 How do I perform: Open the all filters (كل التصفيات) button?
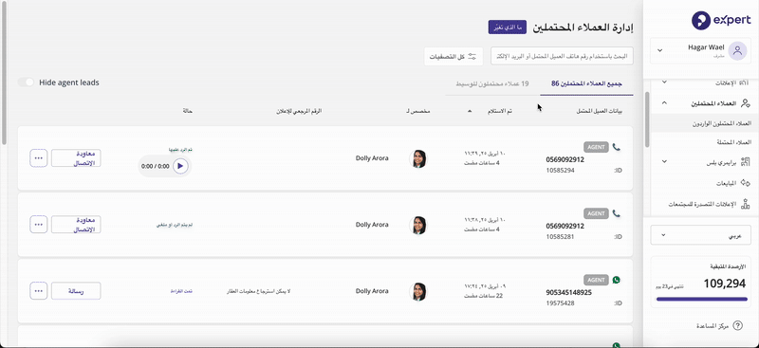click(x=454, y=56)
